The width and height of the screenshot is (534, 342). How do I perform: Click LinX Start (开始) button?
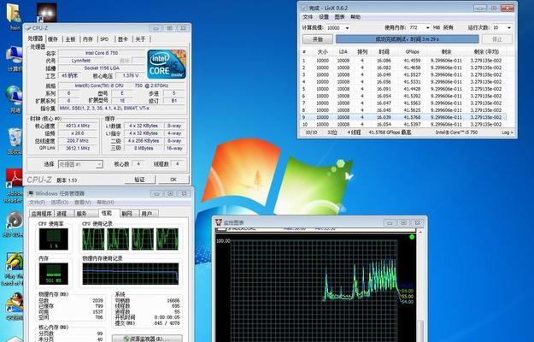[318, 39]
